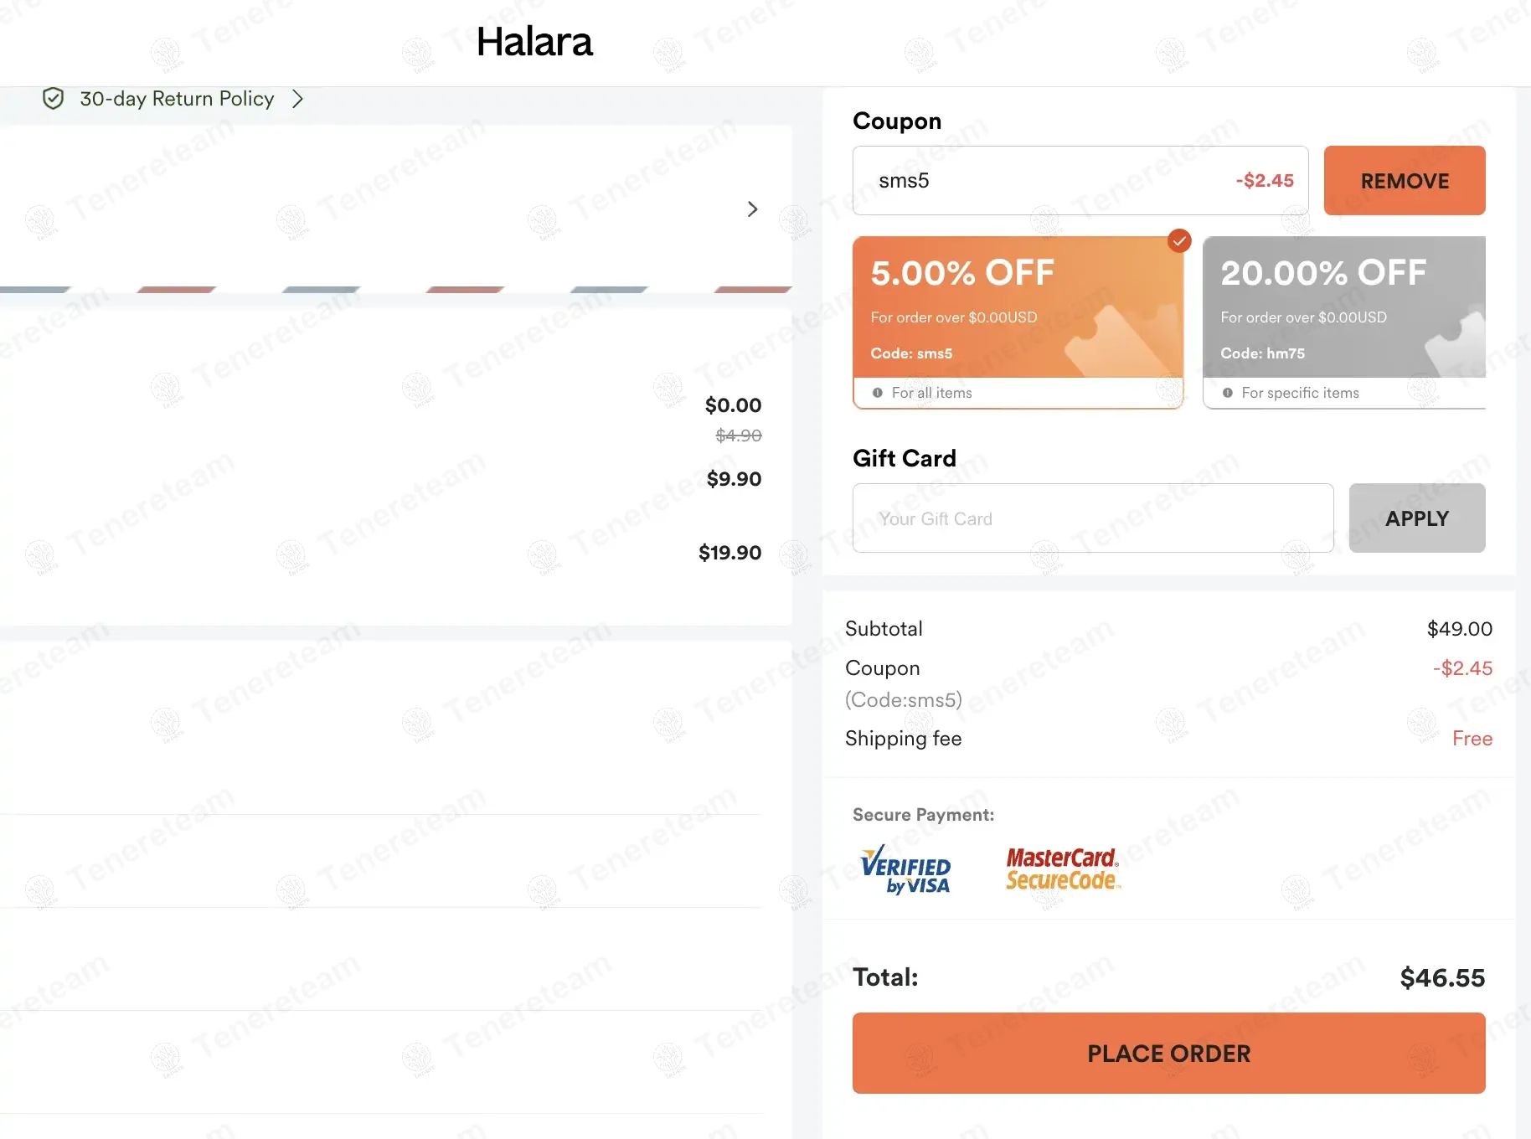Click the MasterCard SecureCode logo
The width and height of the screenshot is (1531, 1139).
(1062, 868)
